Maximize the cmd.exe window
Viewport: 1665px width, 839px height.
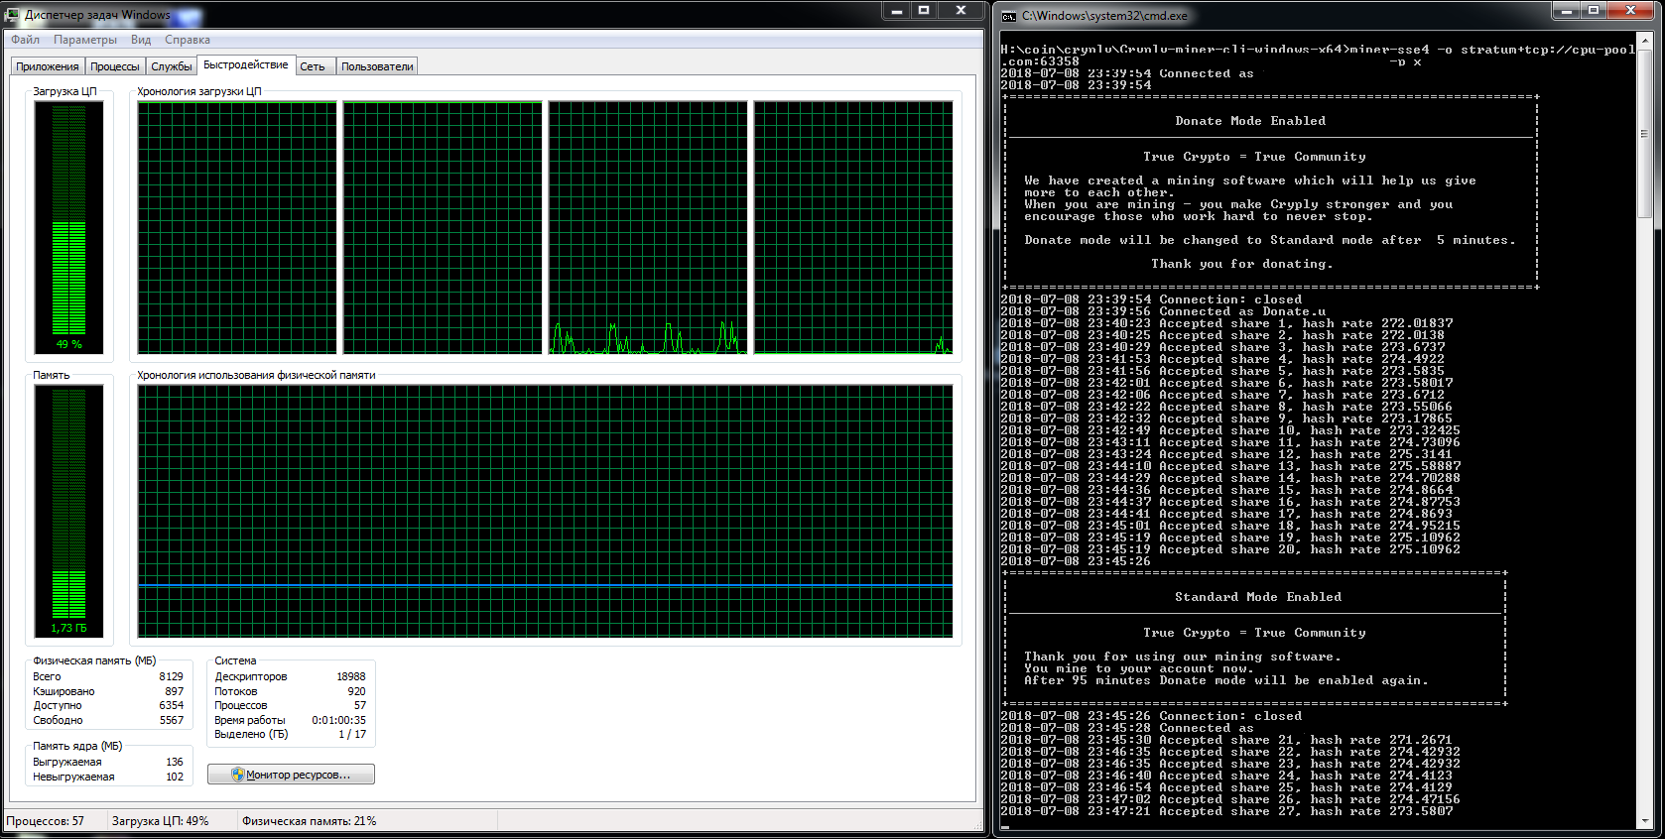(1594, 11)
